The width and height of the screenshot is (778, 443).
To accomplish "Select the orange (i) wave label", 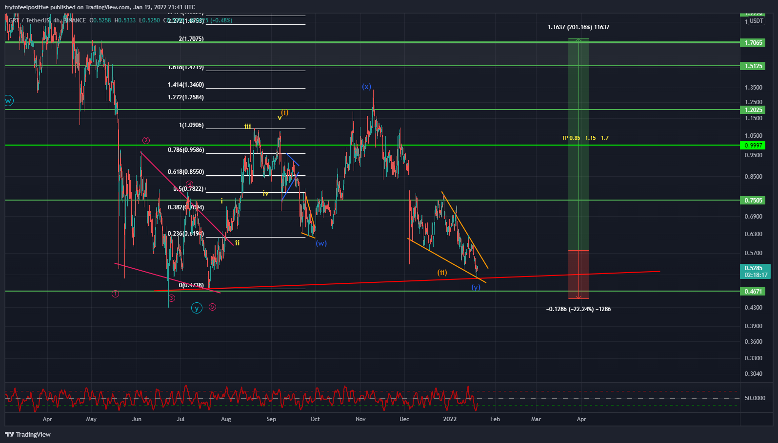I will tap(285, 112).
